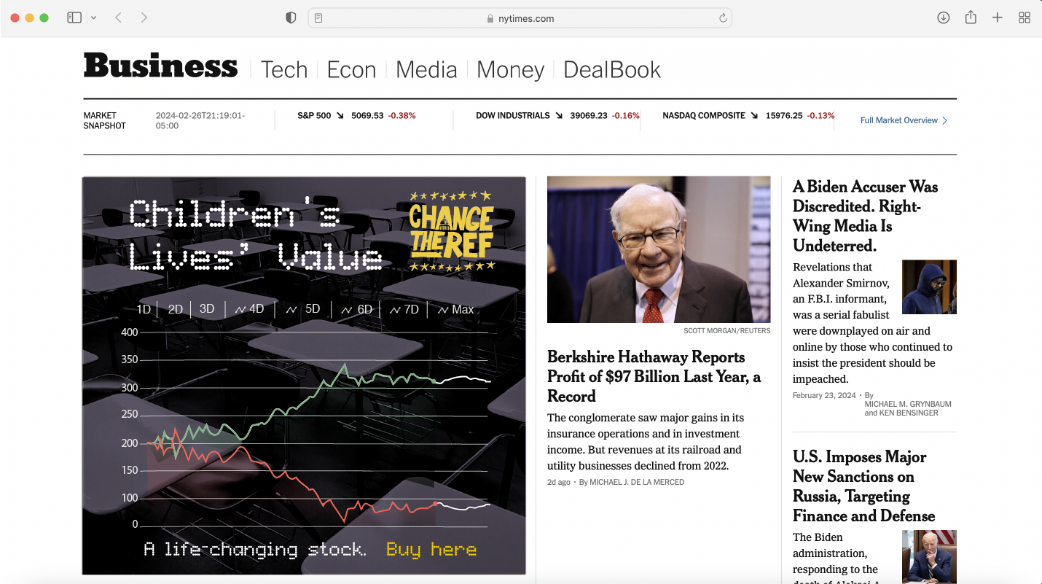The width and height of the screenshot is (1042, 584).
Task: Open Full Market Overview link
Action: point(899,120)
